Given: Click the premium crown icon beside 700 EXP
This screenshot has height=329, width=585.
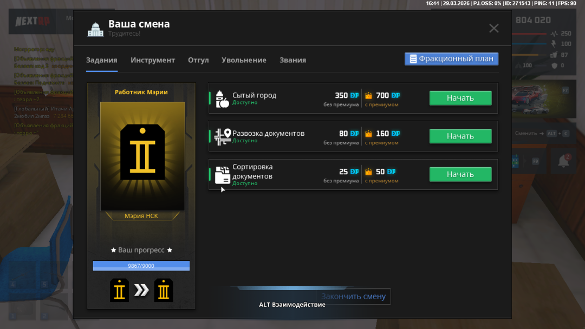Looking at the screenshot, I should coord(369,95).
